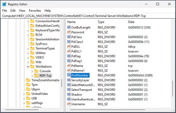Open the File menu
The width and height of the screenshot is (176, 113).
point(5,11)
